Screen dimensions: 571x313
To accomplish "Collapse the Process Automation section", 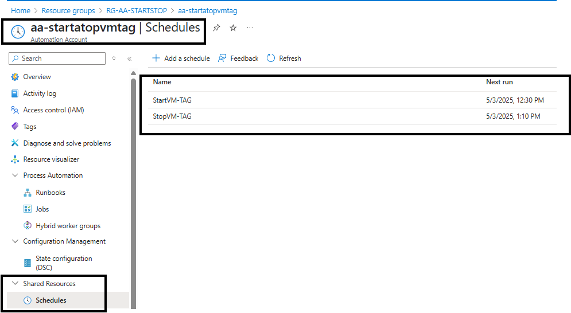I will pyautogui.click(x=15, y=175).
